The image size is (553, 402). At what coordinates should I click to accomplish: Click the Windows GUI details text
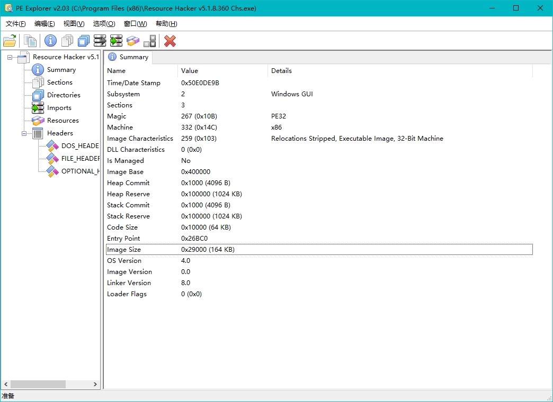(x=292, y=94)
